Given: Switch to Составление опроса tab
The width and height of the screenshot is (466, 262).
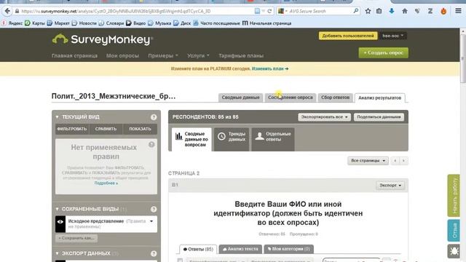Looking at the screenshot, I should [290, 98].
